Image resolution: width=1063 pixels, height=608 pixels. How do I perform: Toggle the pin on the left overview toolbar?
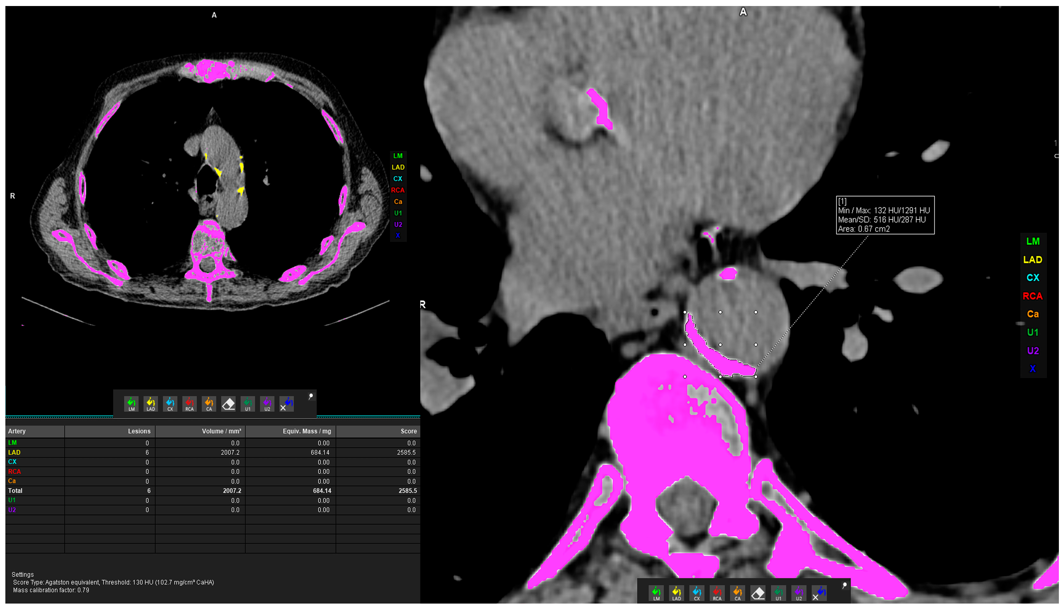click(x=311, y=396)
